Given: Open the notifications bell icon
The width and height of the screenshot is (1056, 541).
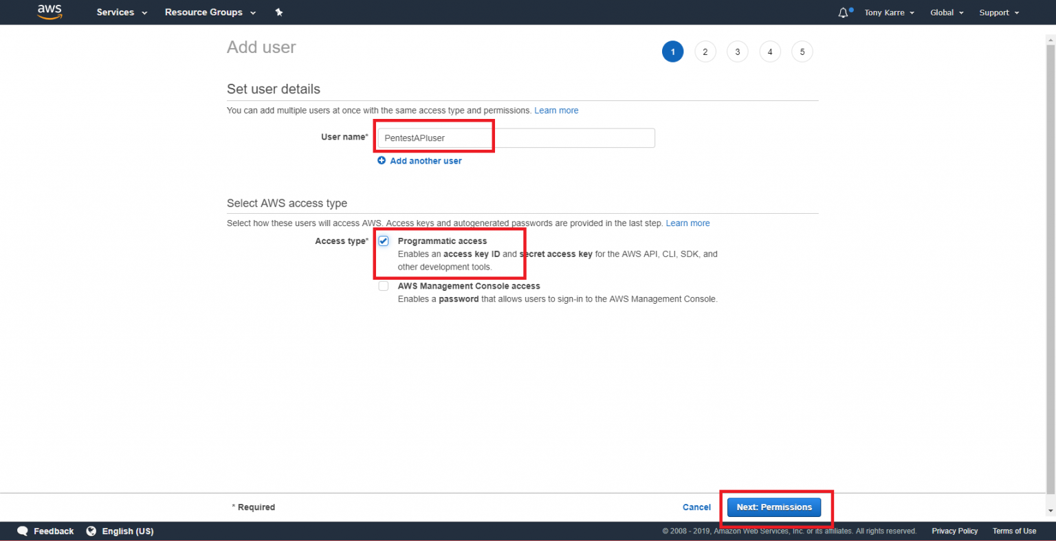Looking at the screenshot, I should click(x=843, y=12).
